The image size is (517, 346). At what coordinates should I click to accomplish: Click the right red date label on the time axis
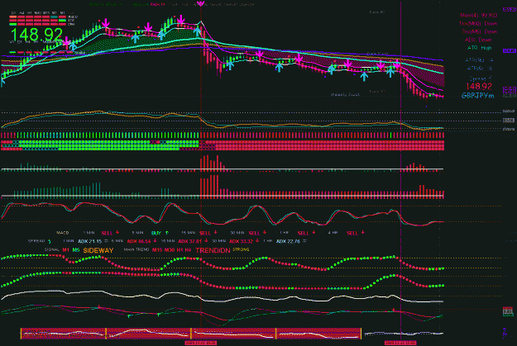pos(400,343)
